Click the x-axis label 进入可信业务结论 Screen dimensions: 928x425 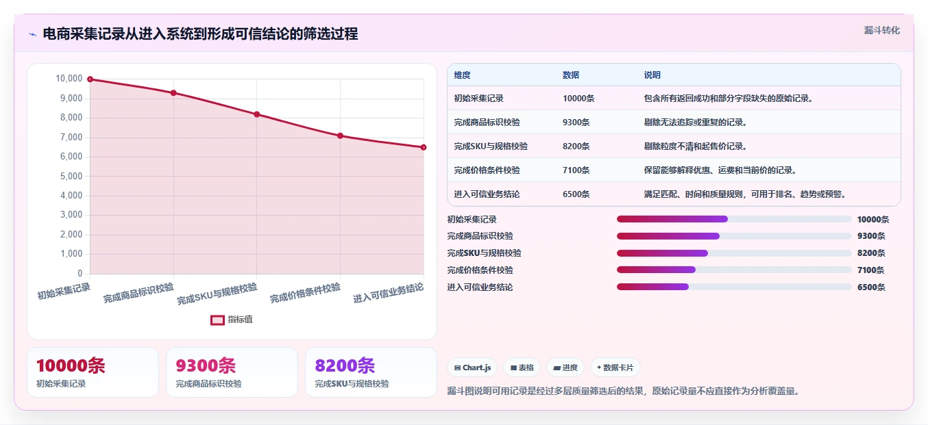tap(389, 293)
